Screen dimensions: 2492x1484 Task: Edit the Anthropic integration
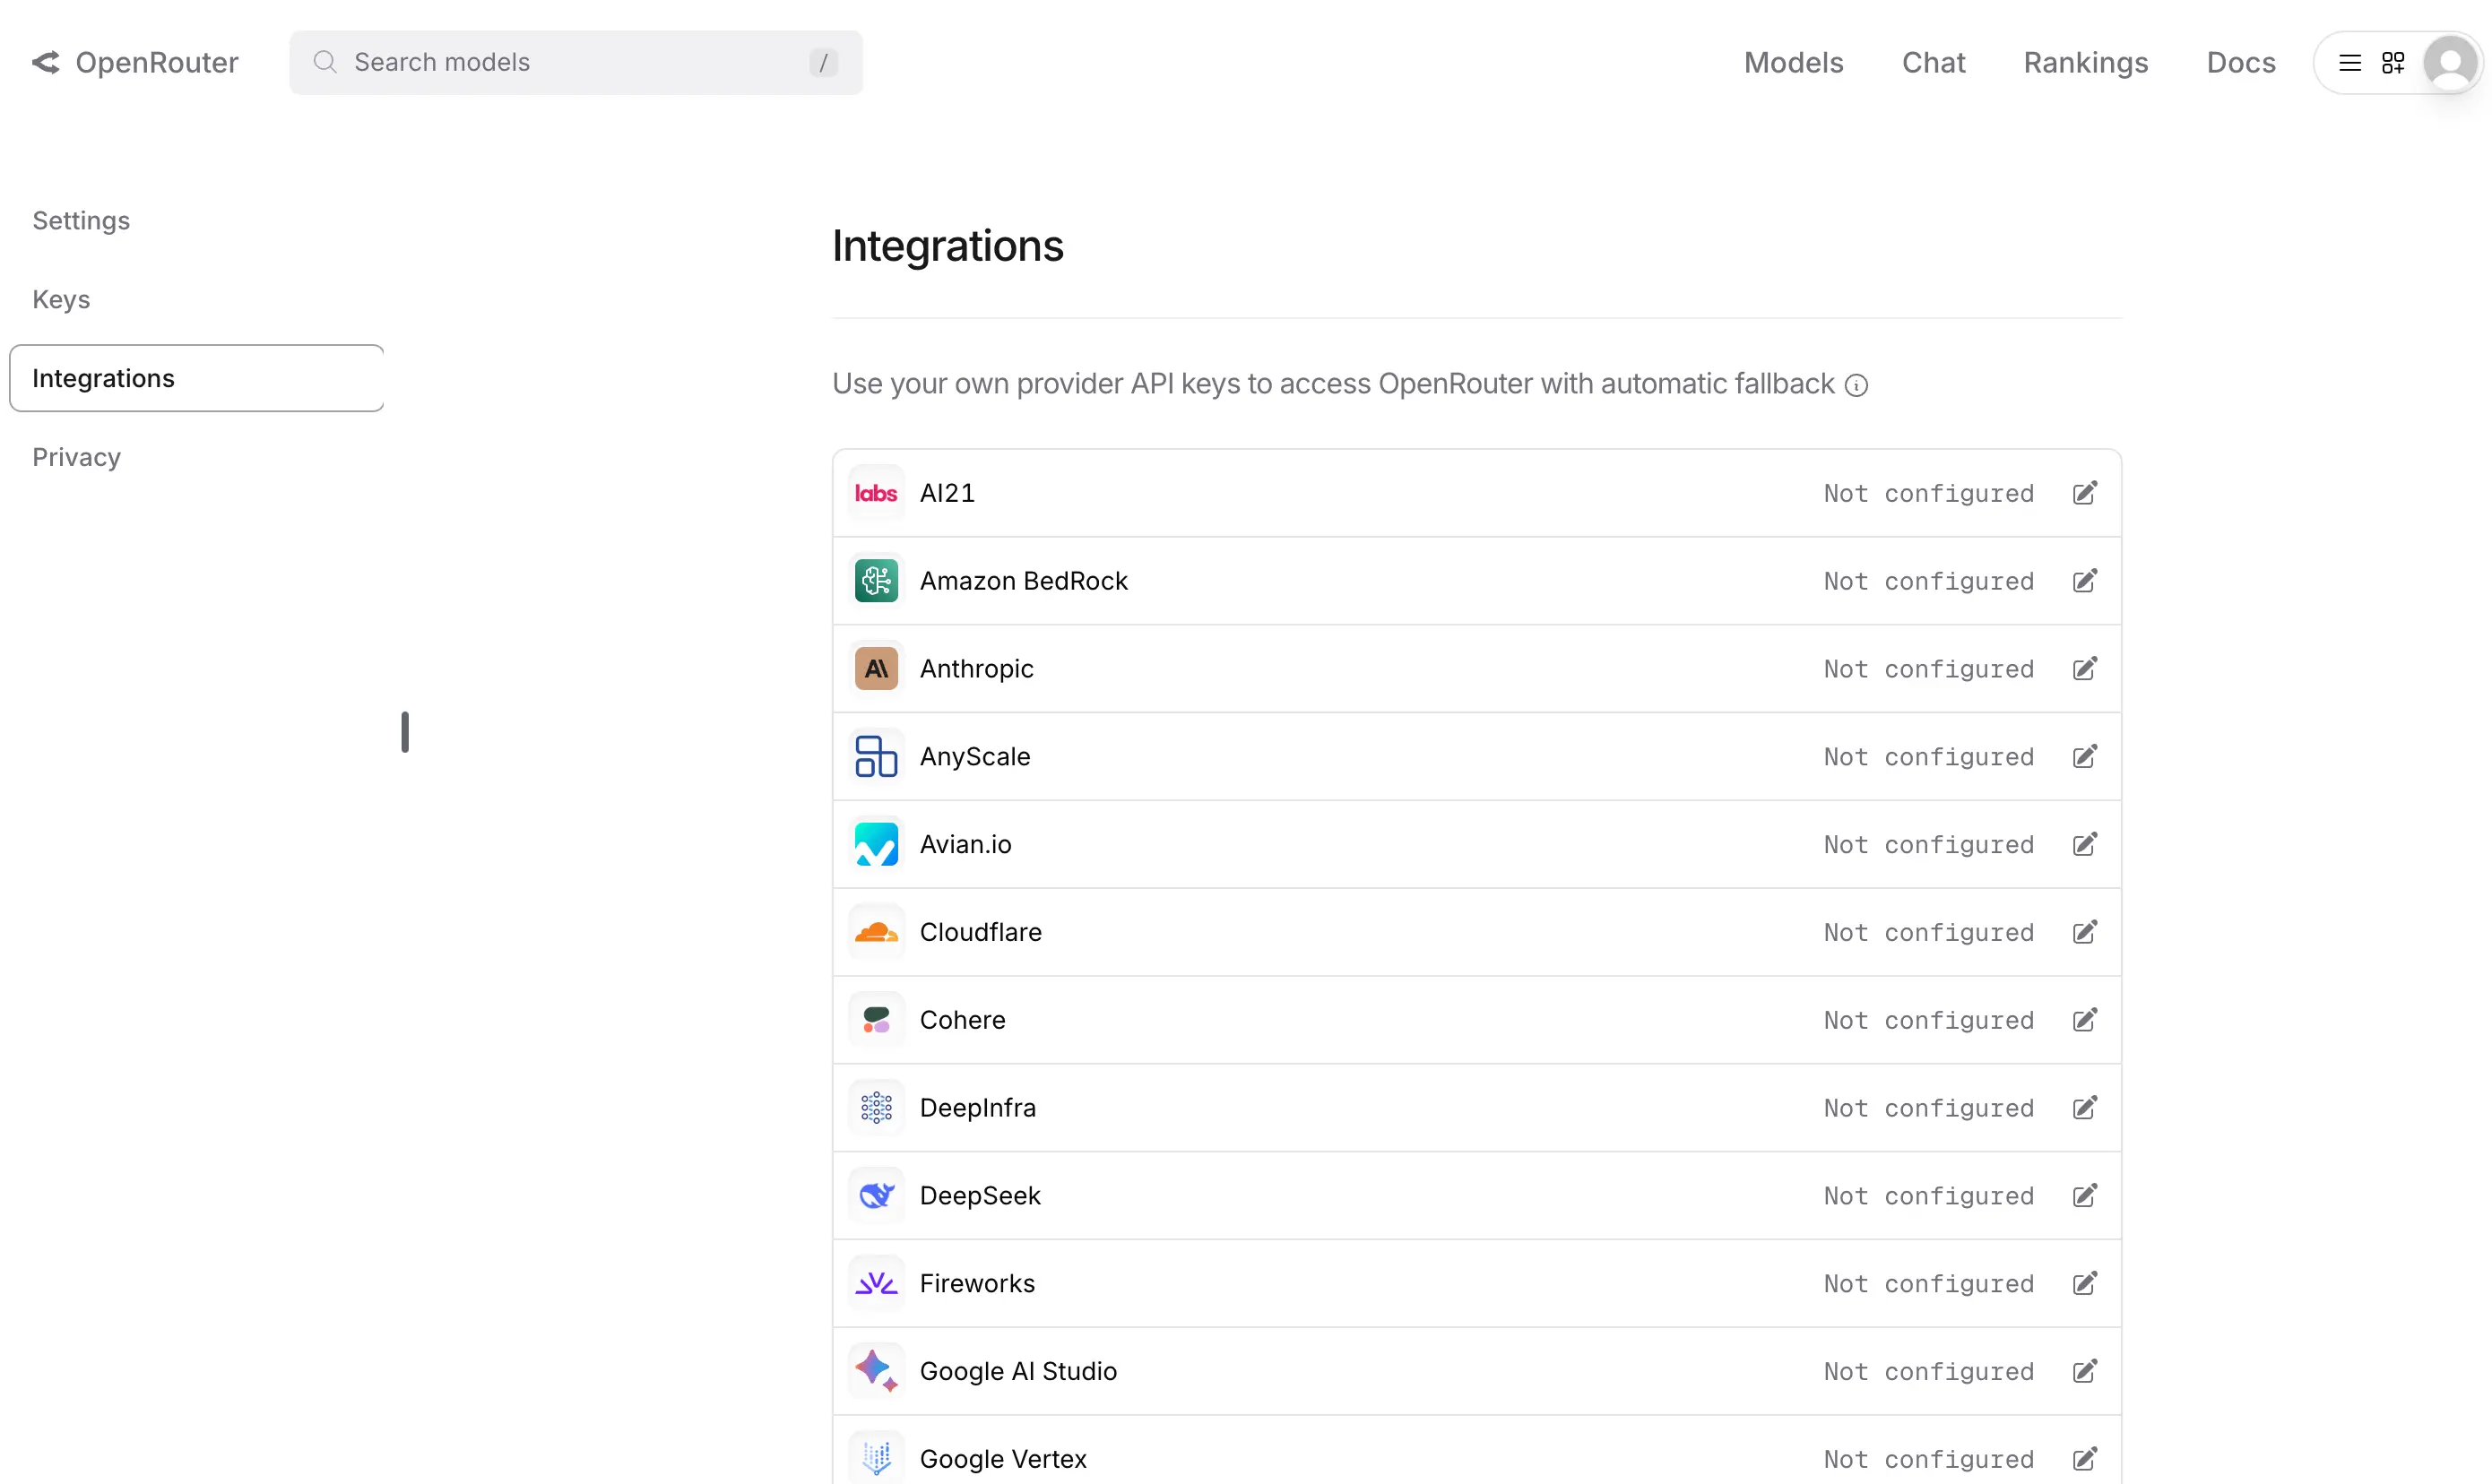click(2084, 669)
